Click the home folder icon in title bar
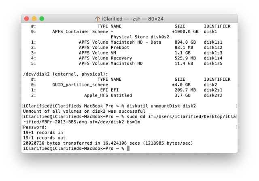Viewport: 259px width, 181px height. pyautogui.click(x=98, y=19)
